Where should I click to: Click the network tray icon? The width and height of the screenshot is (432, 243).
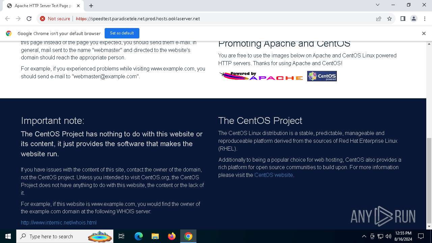coord(380,236)
